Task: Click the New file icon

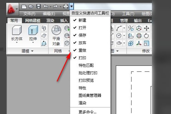Action: coord(24,7)
